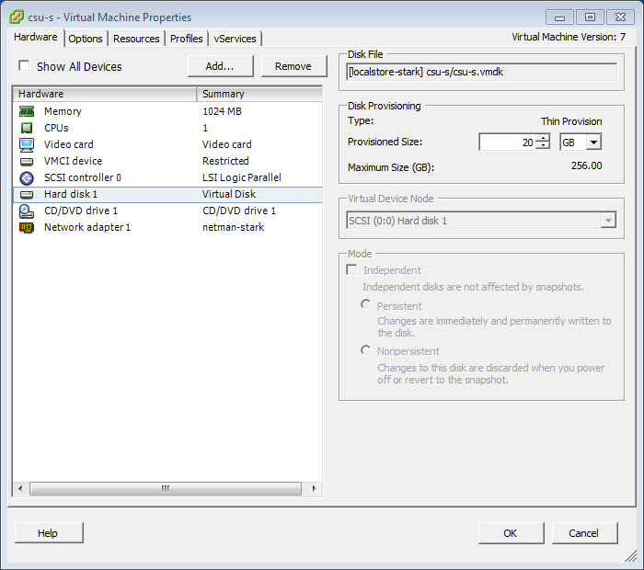Select the Persistent radio button
Viewport: 644px width, 570px height.
tap(366, 305)
